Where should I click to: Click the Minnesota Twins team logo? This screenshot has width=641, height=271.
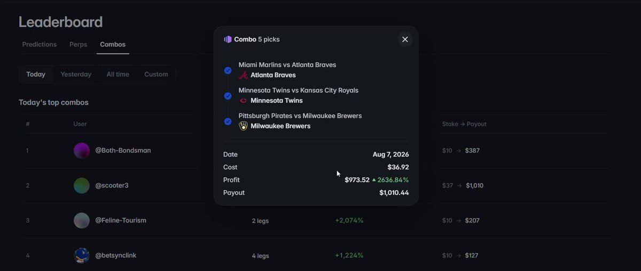[243, 101]
